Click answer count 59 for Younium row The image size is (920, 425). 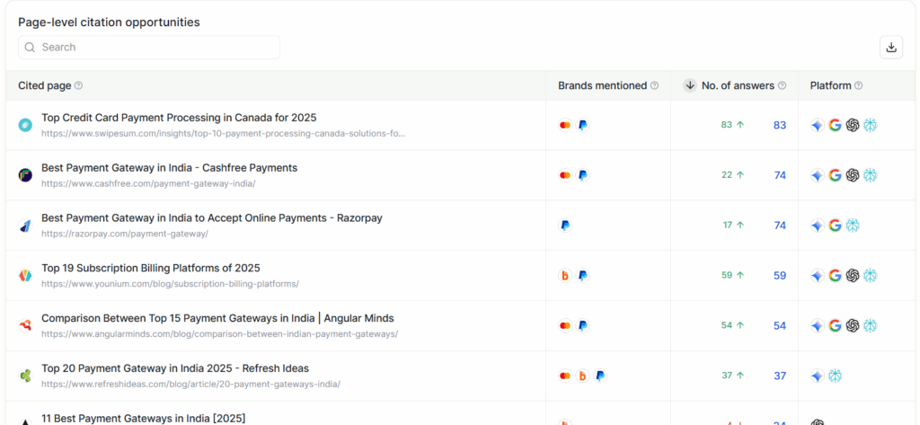(x=779, y=276)
